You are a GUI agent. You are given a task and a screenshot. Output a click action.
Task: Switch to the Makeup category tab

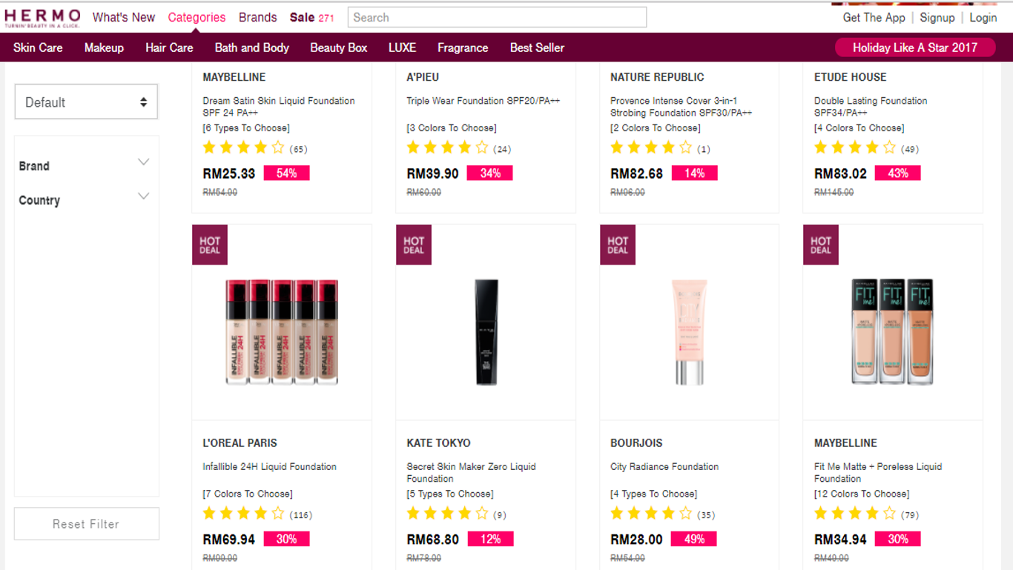104,47
